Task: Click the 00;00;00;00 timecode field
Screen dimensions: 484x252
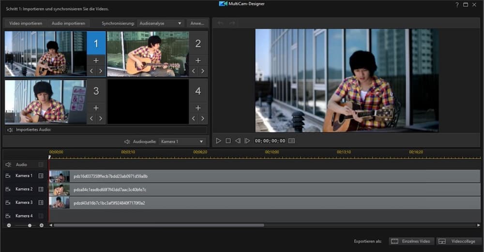Action: click(270, 141)
